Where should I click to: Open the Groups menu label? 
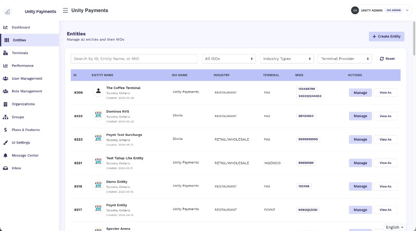18,117
